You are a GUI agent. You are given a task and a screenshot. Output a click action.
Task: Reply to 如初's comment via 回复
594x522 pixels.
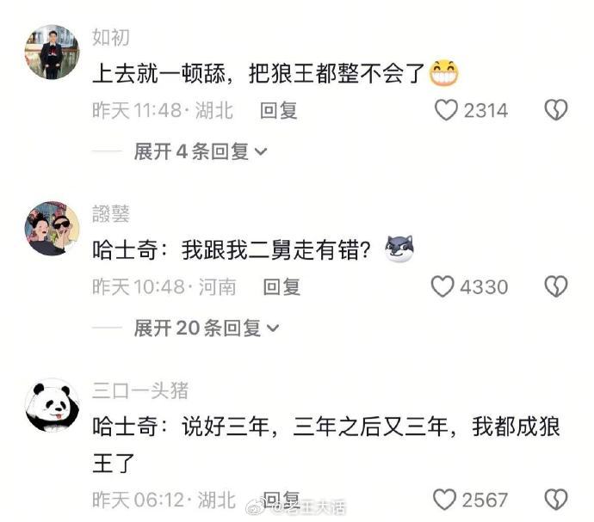(x=278, y=111)
